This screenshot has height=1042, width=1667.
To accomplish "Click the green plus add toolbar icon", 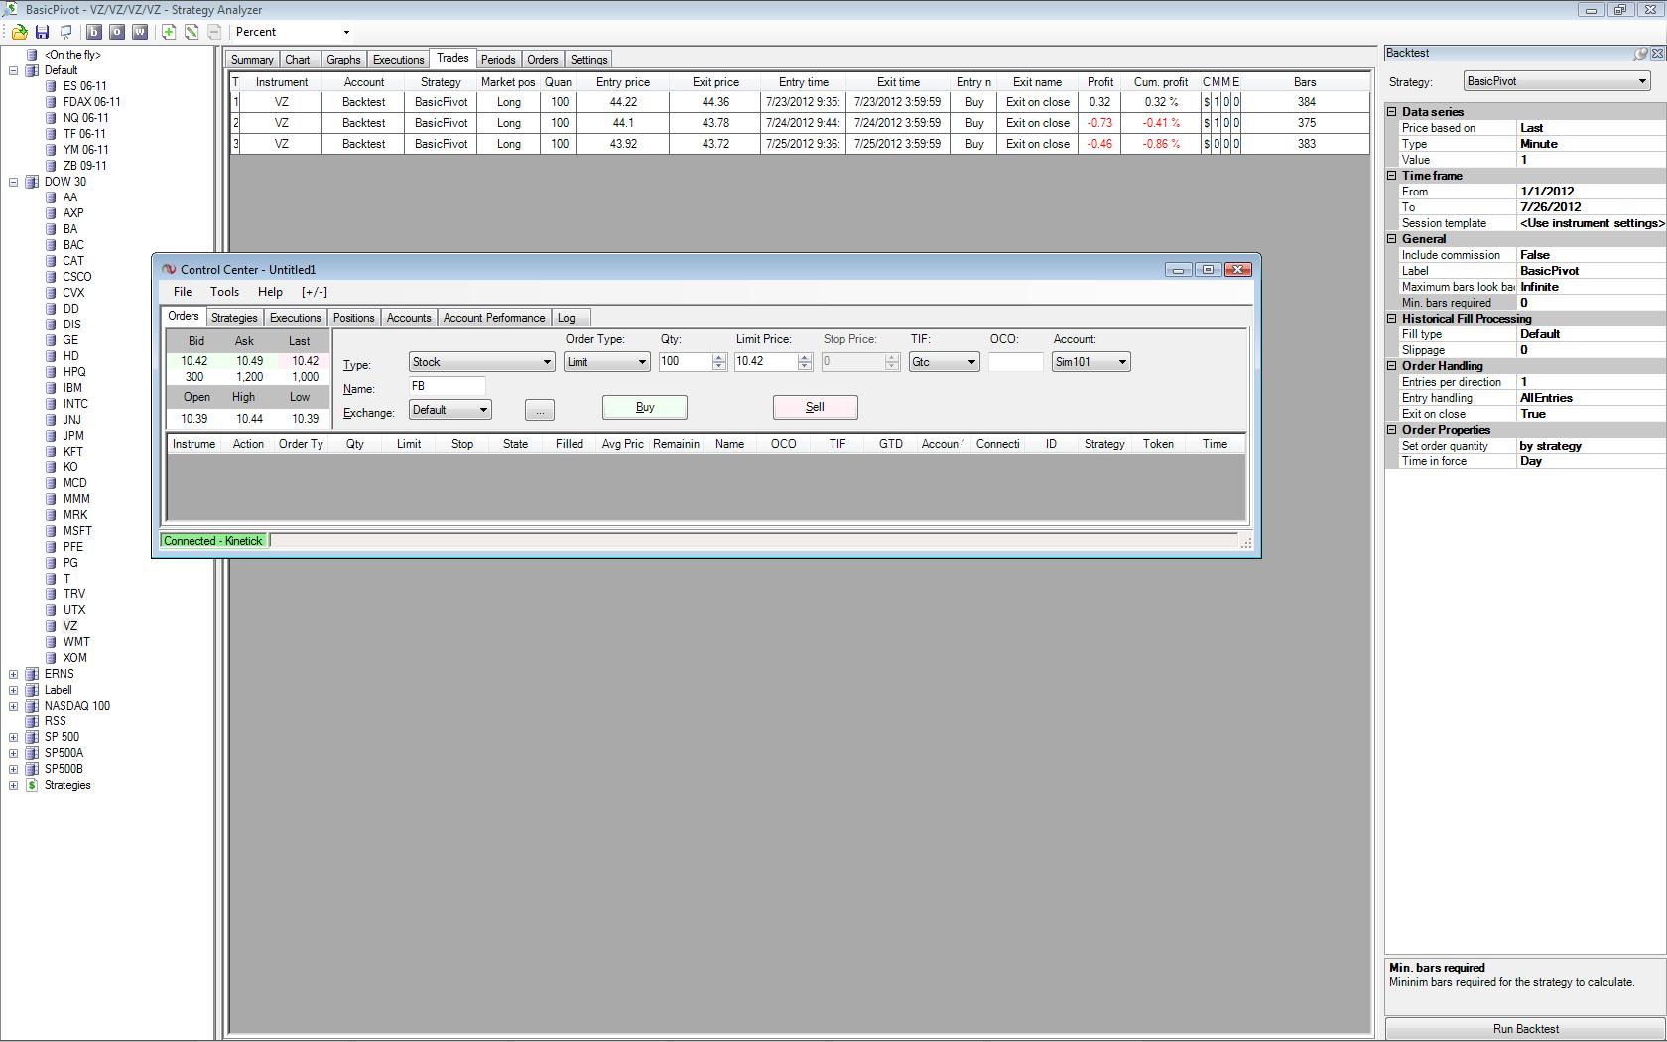I will pyautogui.click(x=169, y=32).
